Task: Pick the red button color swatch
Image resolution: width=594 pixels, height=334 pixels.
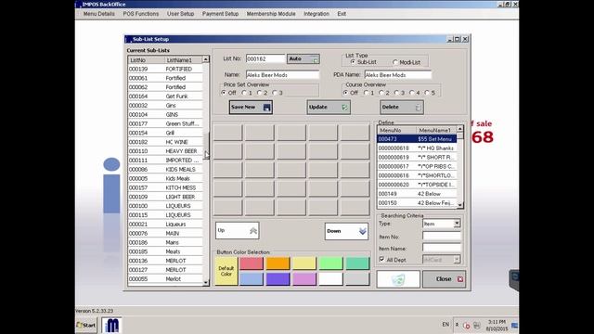Action: 252,263
